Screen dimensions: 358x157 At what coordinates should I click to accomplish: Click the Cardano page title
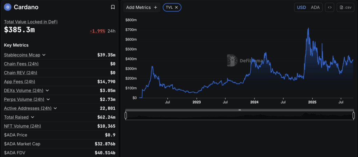26,7
